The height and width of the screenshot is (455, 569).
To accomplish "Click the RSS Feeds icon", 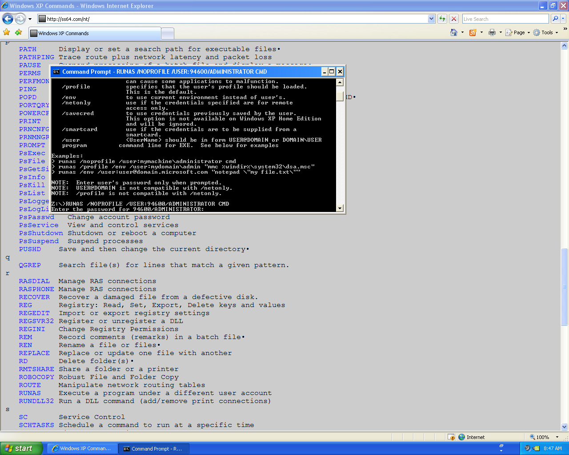I will tap(473, 32).
